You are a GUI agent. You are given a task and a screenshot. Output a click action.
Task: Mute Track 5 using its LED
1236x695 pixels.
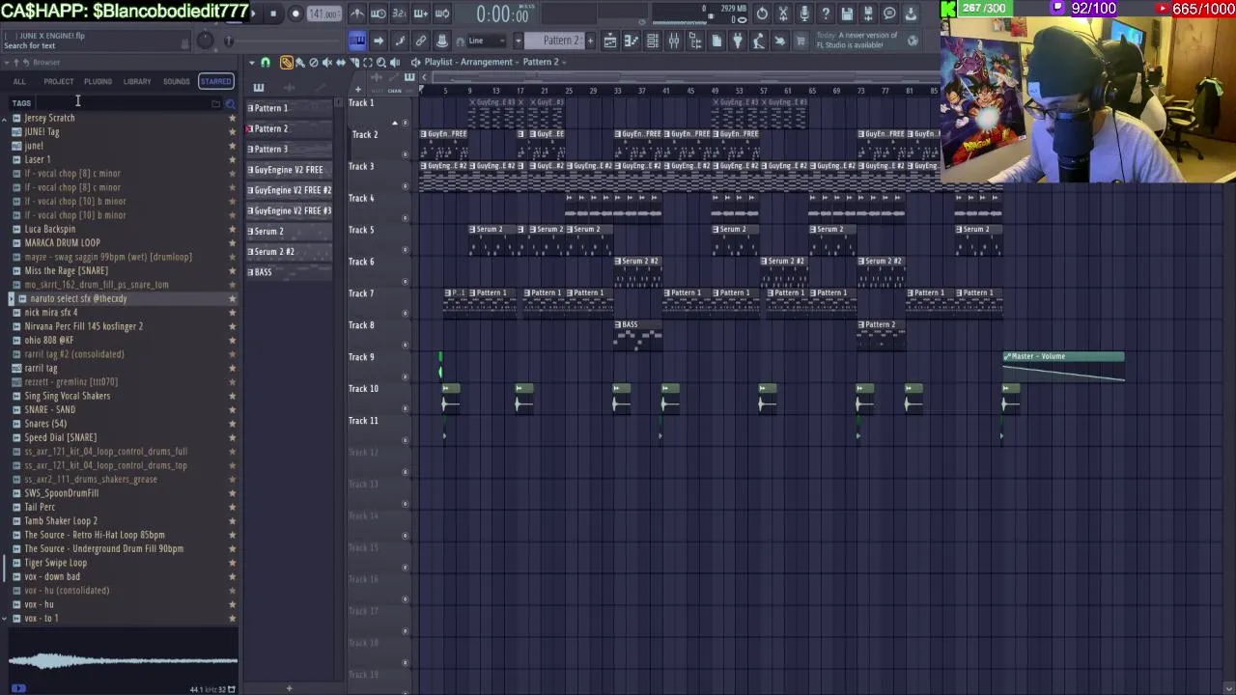tap(406, 250)
